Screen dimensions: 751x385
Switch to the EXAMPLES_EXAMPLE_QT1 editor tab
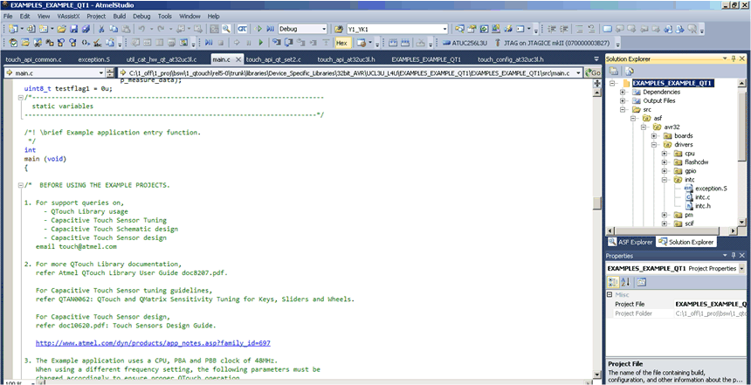click(x=426, y=60)
